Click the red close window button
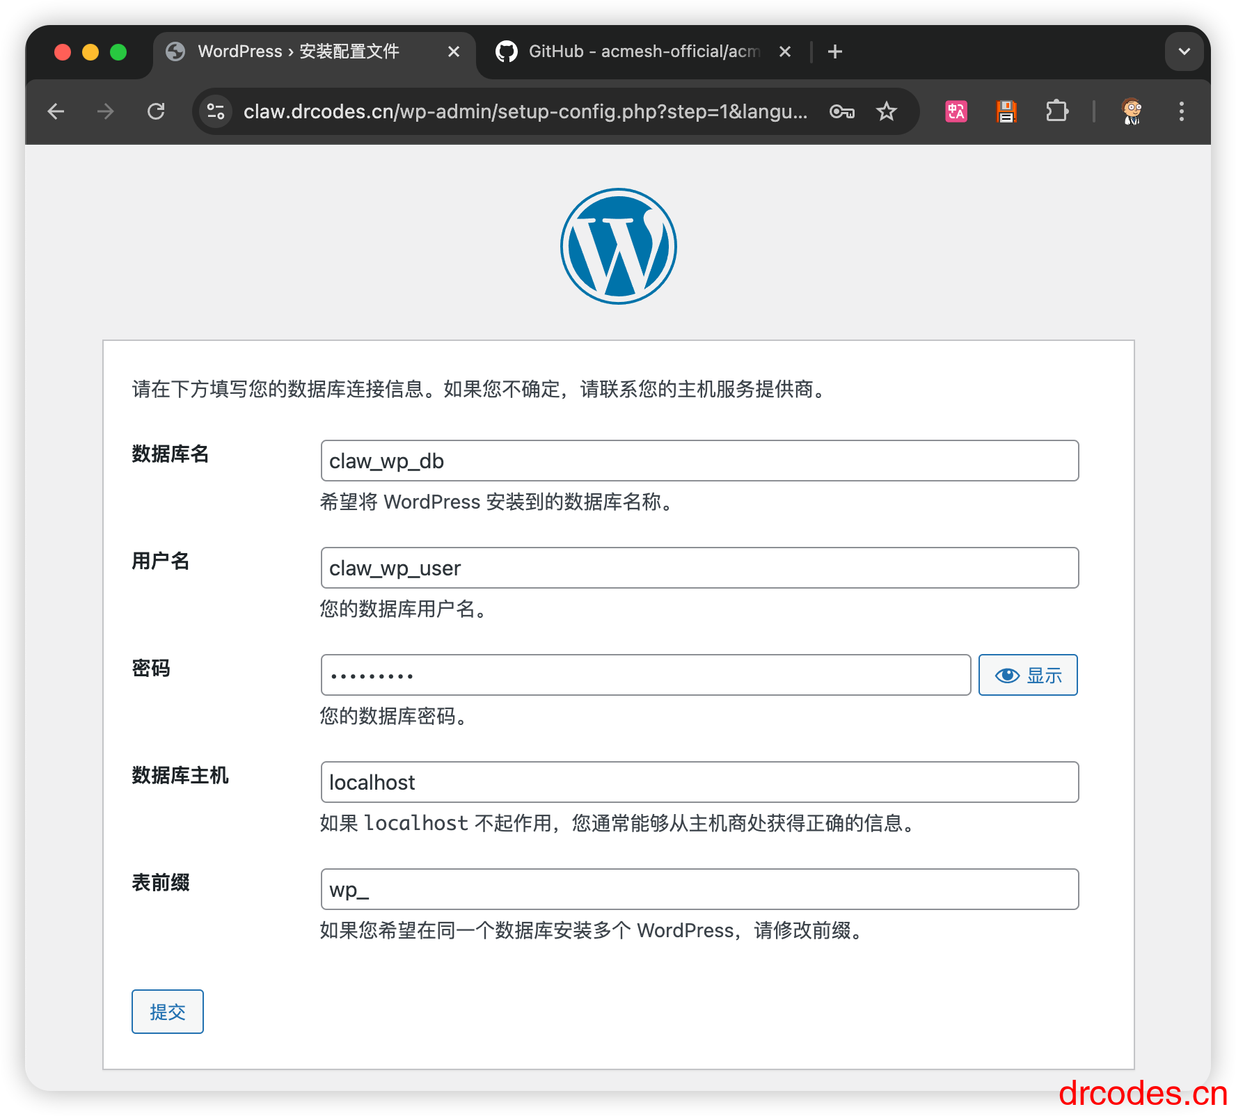Screen dimensions: 1236x1116 pyautogui.click(x=63, y=52)
